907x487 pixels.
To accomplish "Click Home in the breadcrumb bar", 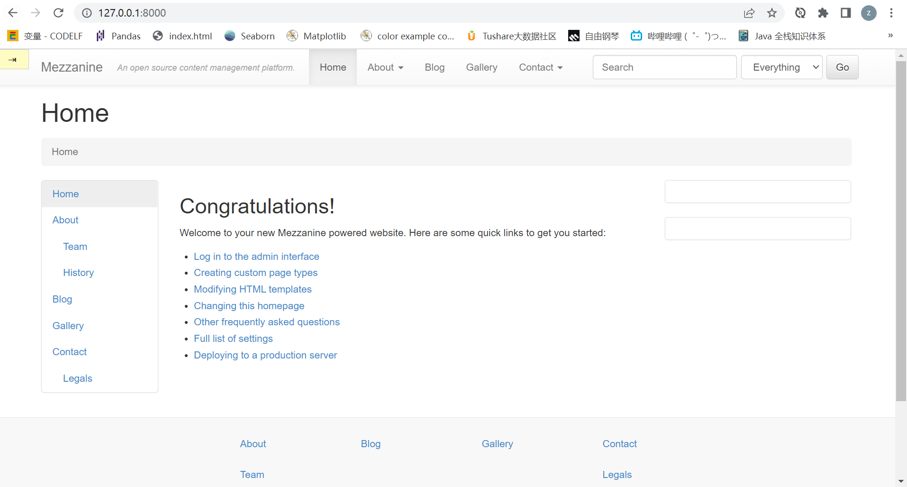I will pos(65,152).
